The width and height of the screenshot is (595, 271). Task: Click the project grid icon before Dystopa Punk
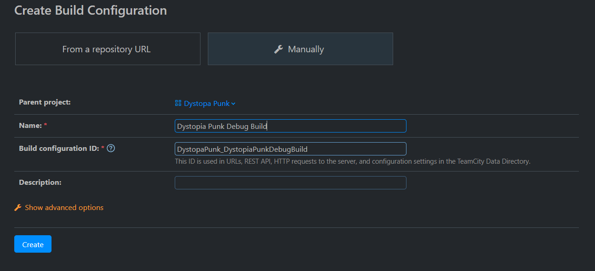pyautogui.click(x=178, y=103)
